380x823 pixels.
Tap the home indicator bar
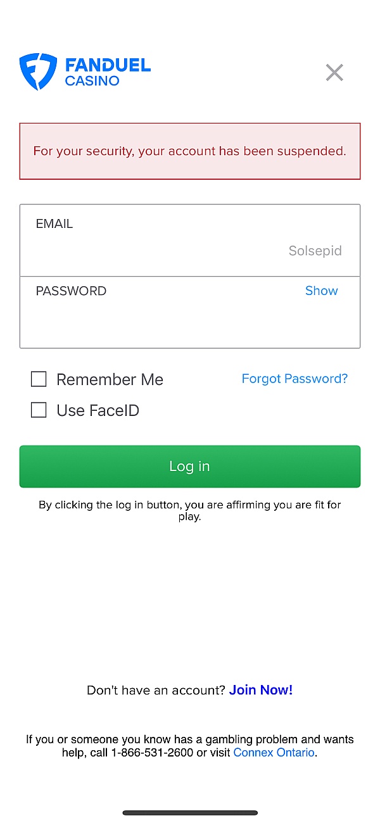click(190, 813)
